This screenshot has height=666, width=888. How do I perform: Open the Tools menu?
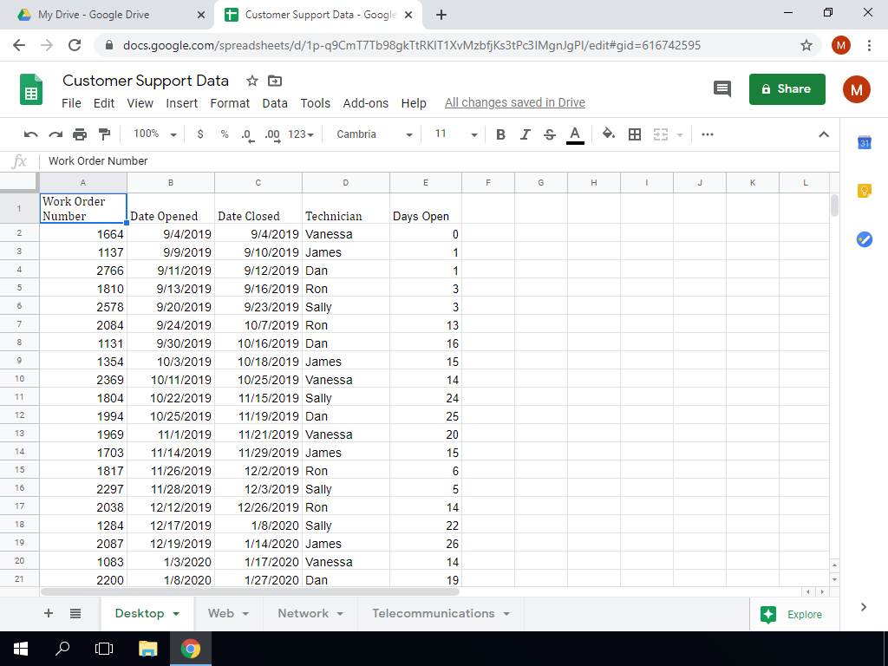pyautogui.click(x=316, y=103)
